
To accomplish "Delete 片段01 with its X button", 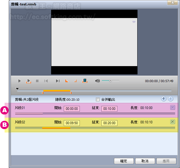I will pyautogui.click(x=172, y=107).
